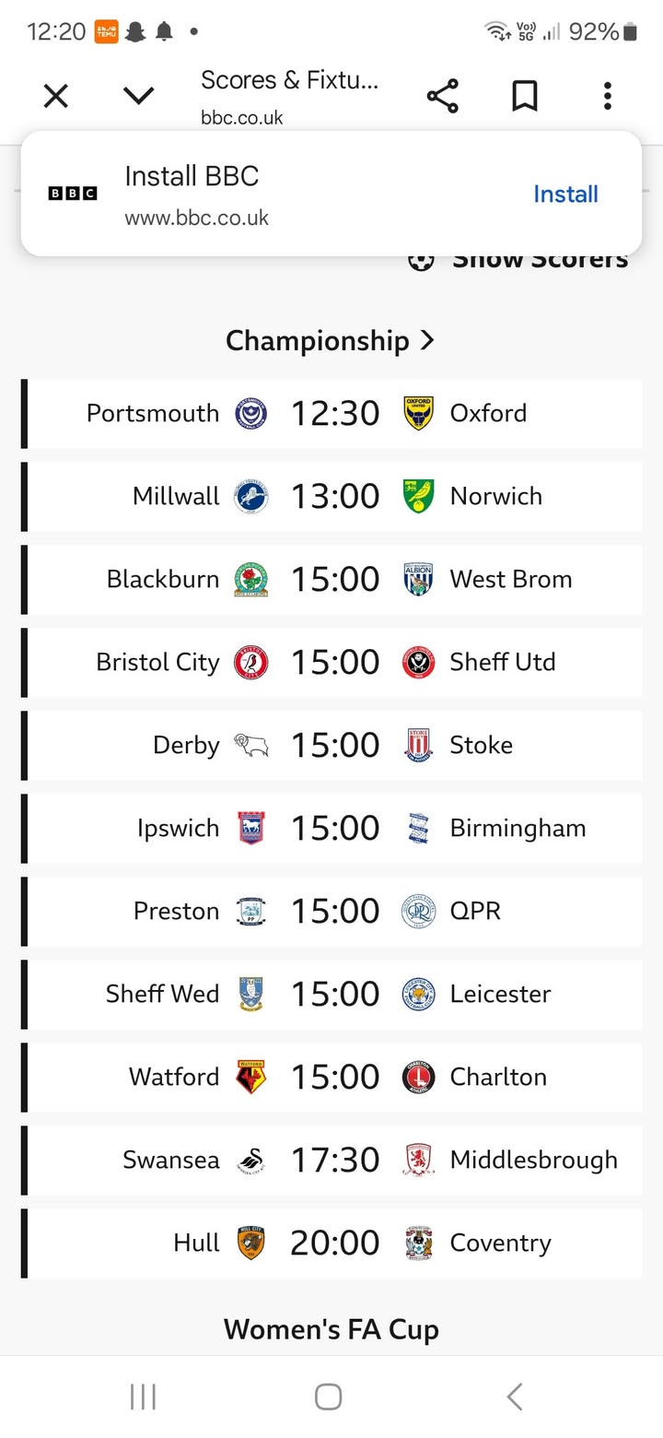Screen dimensions: 663x1438
Task: Open the Blackburn v West Brom match
Action: tap(334, 580)
